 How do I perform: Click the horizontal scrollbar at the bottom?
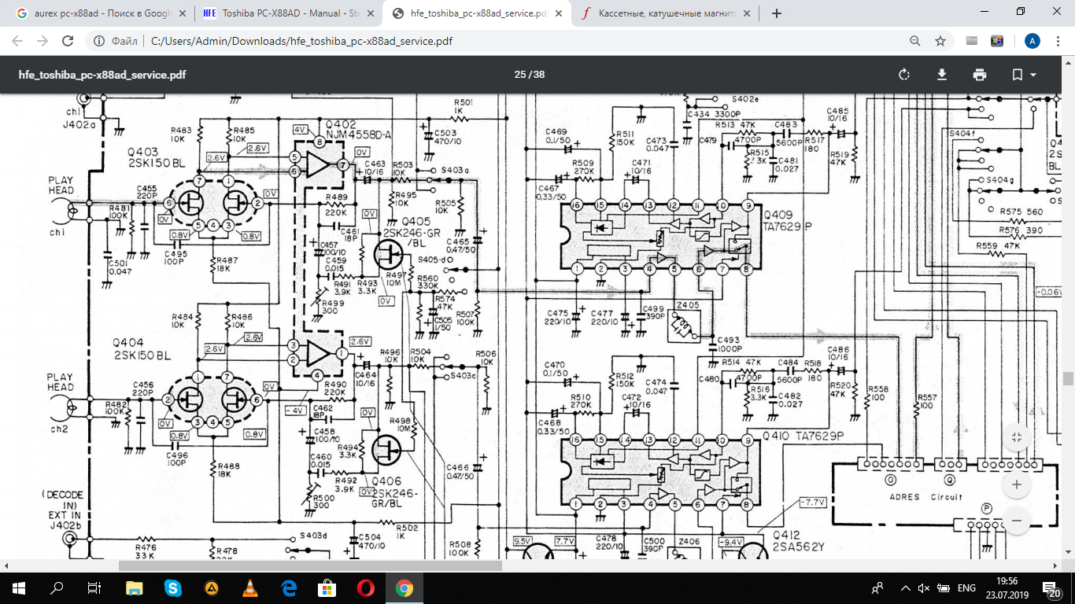point(310,565)
